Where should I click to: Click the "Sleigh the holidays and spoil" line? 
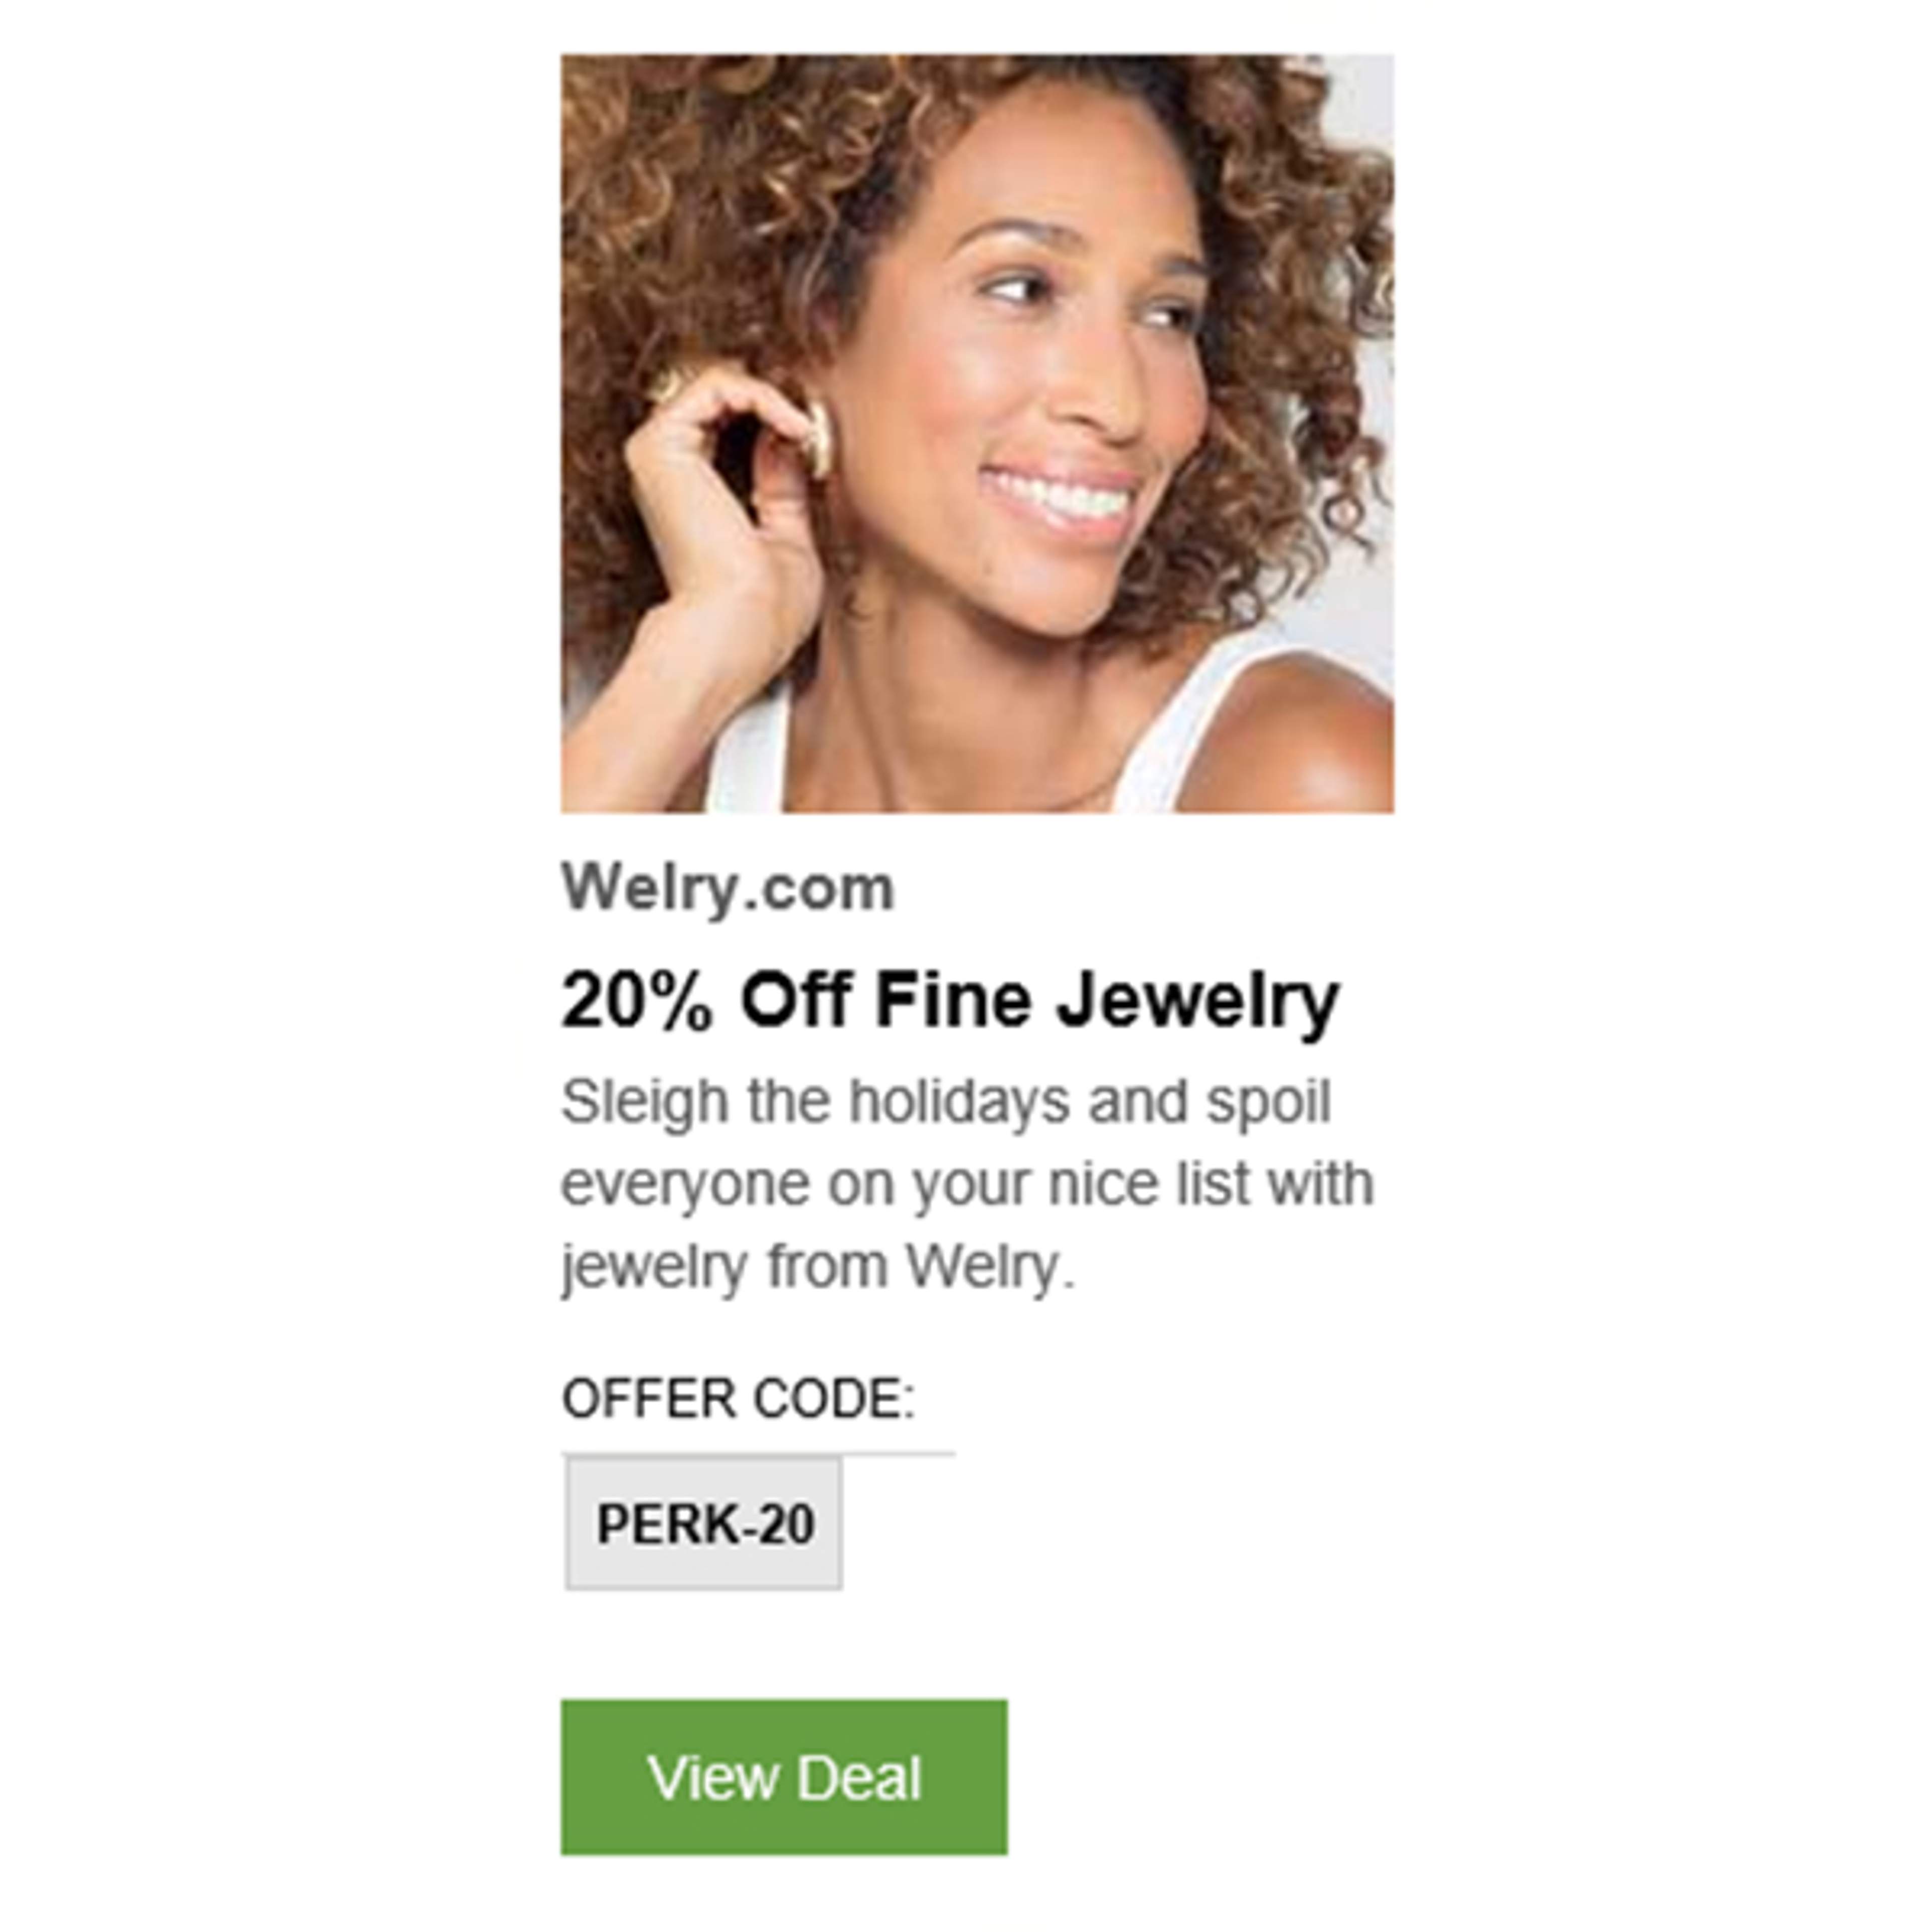(x=945, y=1102)
